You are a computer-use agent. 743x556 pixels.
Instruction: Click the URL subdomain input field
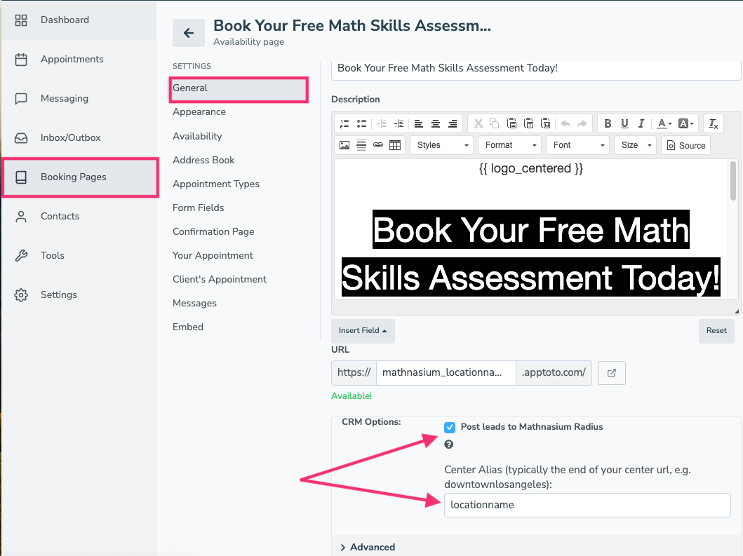(x=446, y=373)
